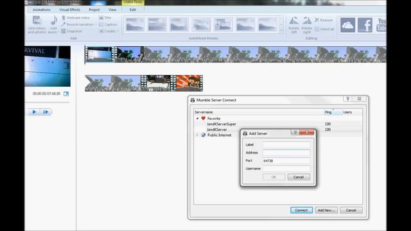Select the second AutoMovie theme thumbnail
This screenshot has width=411, height=231.
point(157,24)
